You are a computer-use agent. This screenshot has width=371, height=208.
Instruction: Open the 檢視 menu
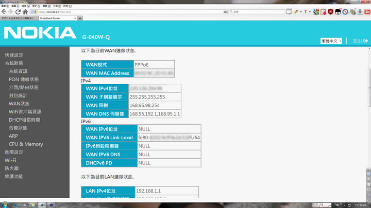[26, 6]
